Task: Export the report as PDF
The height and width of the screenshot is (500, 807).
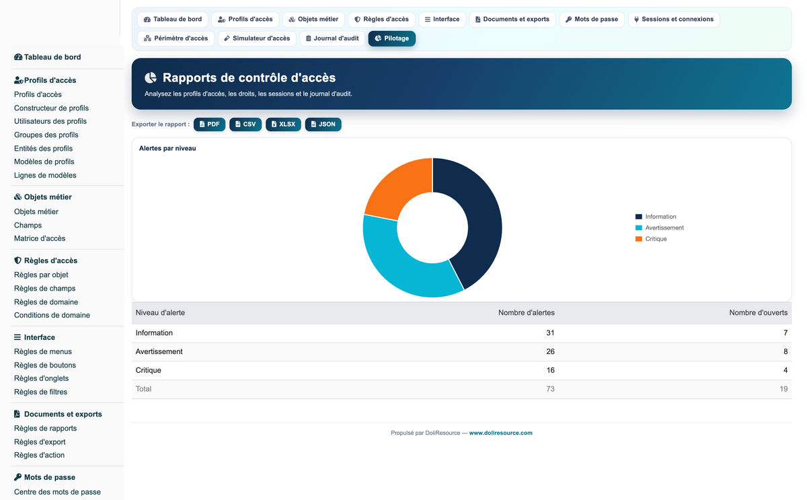Action: pyautogui.click(x=209, y=124)
